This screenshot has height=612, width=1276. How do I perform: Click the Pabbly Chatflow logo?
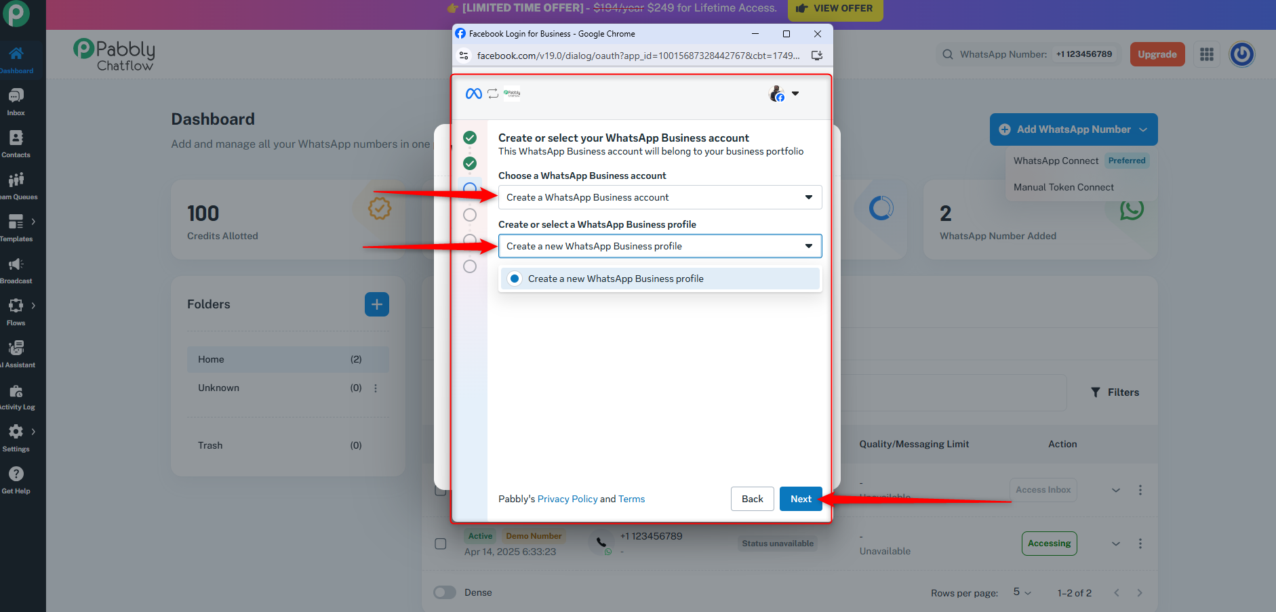click(114, 54)
